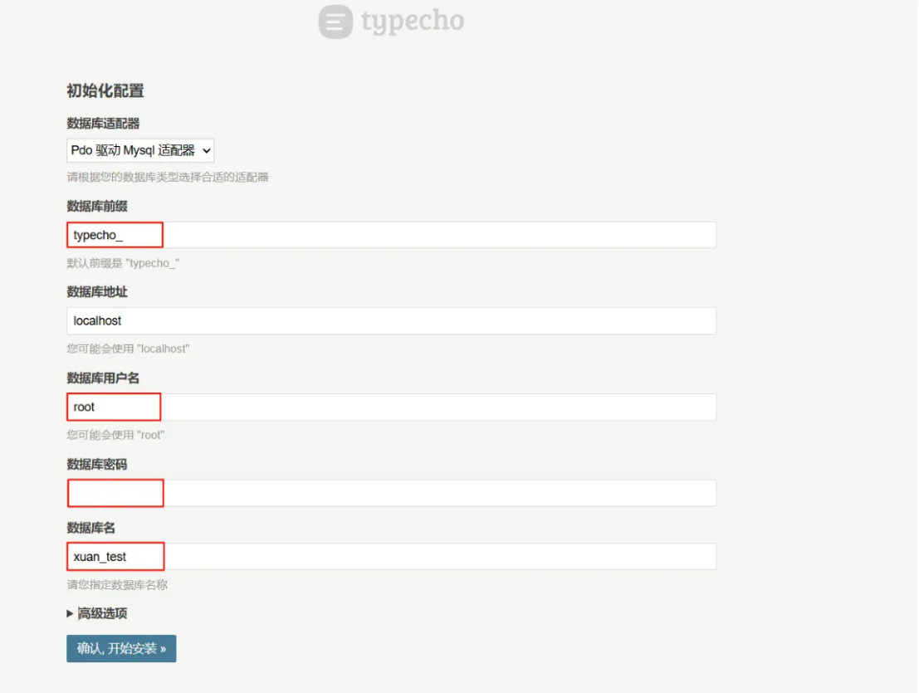Click the adapter selection hint text
919x693 pixels.
[167, 177]
